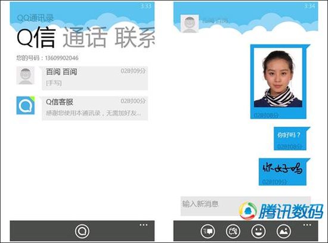Viewport: 328px width, 243px height.
Task: Switch to the 联系 tab
Action: (135, 38)
